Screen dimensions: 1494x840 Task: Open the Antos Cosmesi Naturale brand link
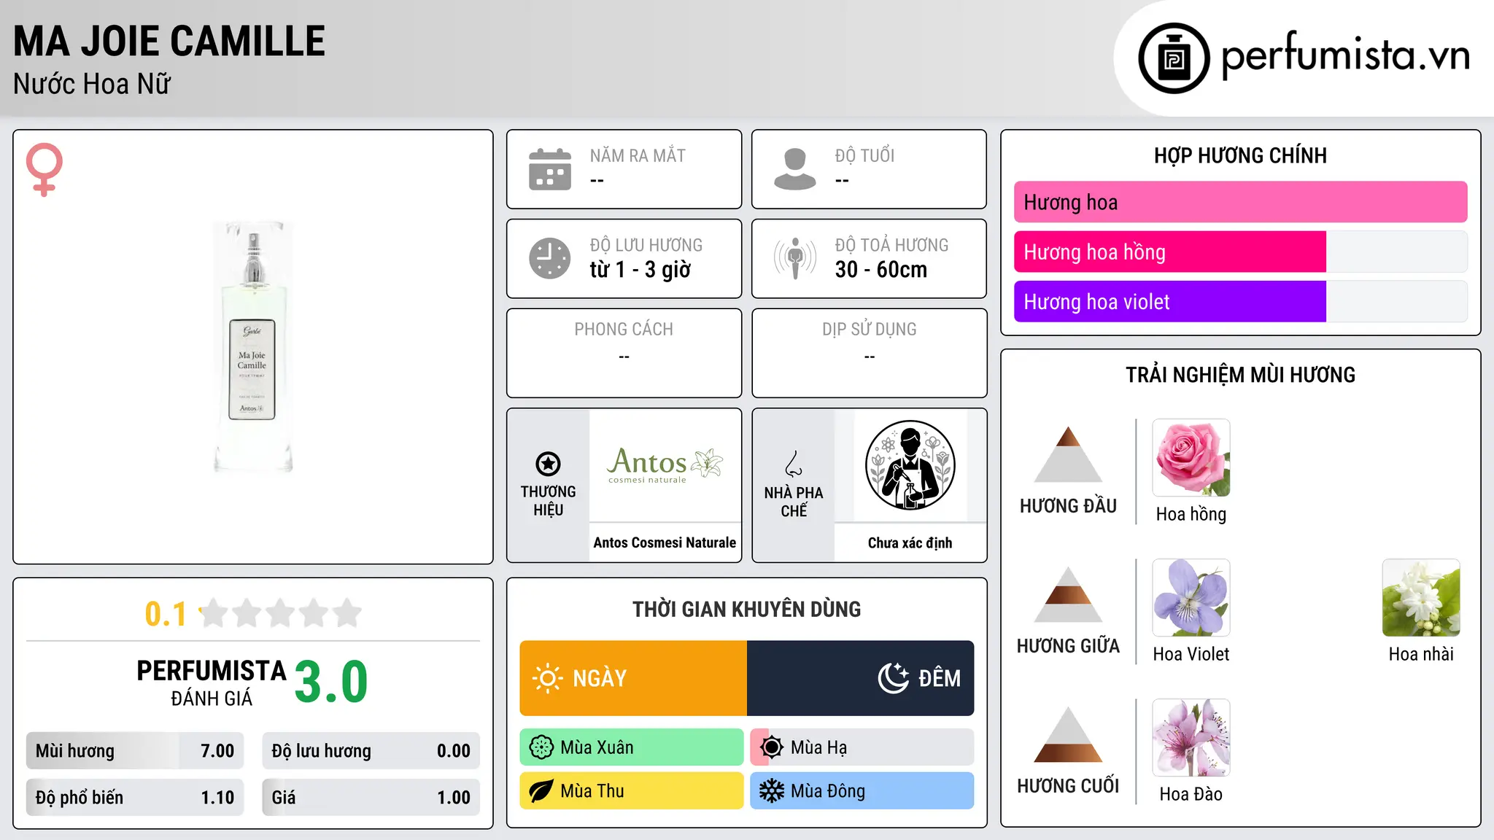click(x=665, y=542)
